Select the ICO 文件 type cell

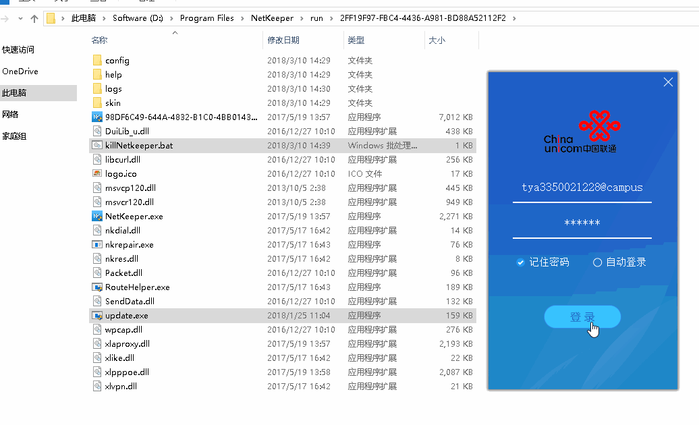(x=364, y=174)
